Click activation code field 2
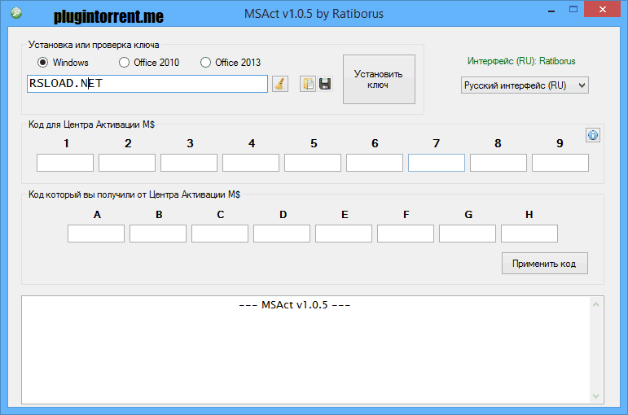The height and width of the screenshot is (415, 628). tap(127, 163)
